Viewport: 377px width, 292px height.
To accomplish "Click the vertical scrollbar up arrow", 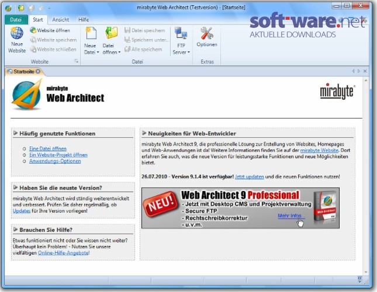I will [x=366, y=81].
